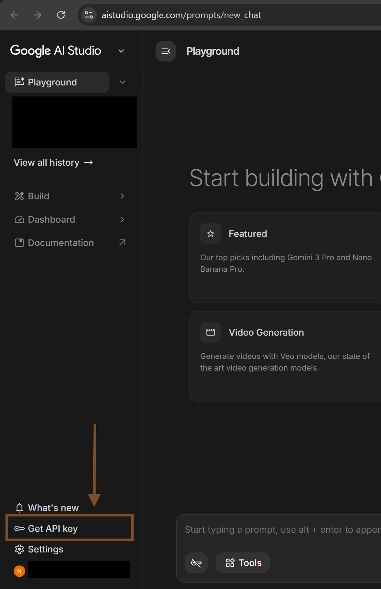Image resolution: width=381 pixels, height=589 pixels.
Task: Click the key icon beside Get API key
Action: point(19,528)
